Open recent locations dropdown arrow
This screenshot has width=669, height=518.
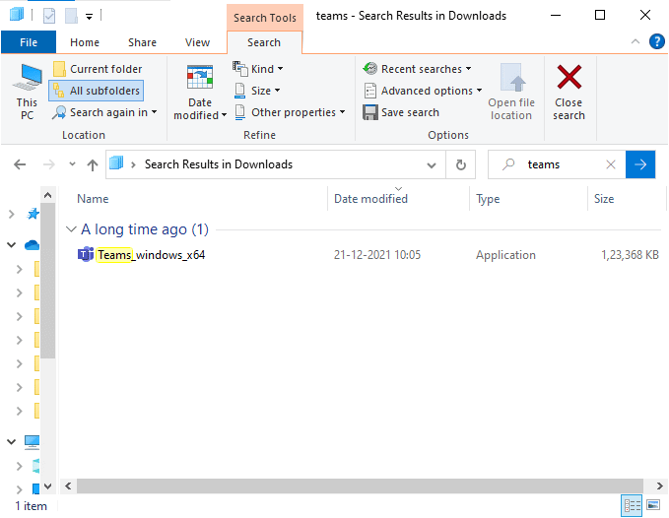(x=72, y=164)
